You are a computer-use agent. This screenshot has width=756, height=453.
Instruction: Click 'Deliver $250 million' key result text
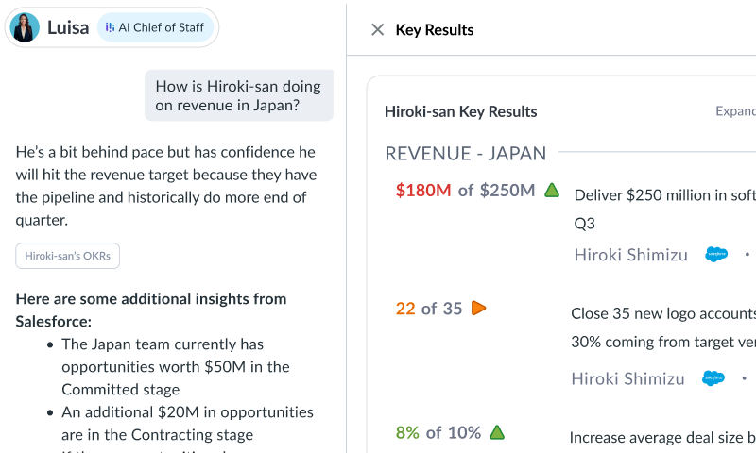click(665, 209)
